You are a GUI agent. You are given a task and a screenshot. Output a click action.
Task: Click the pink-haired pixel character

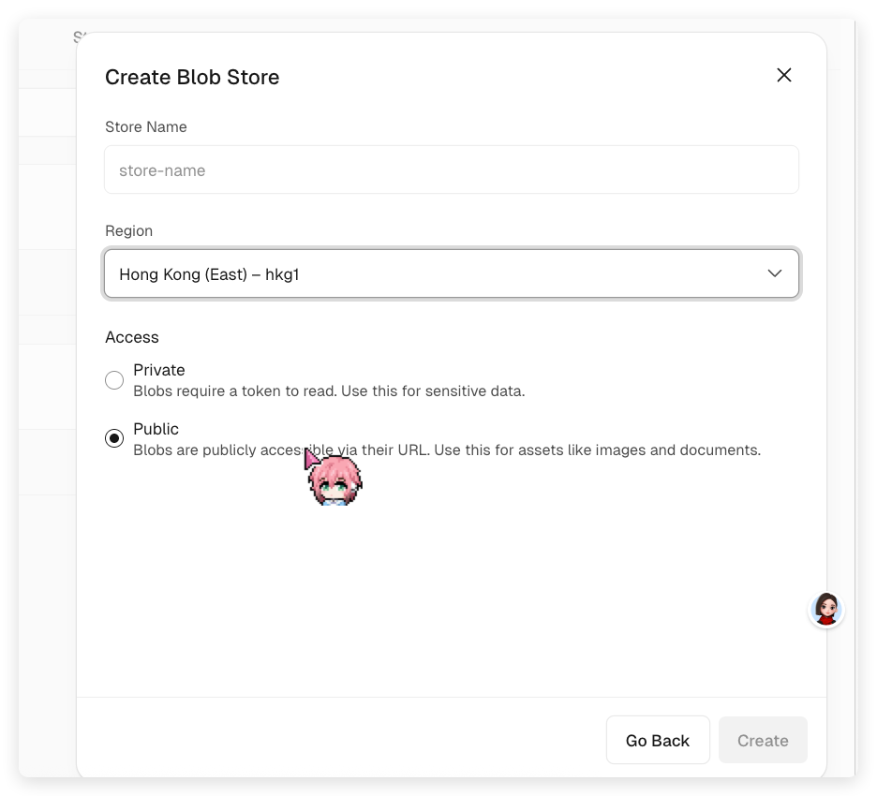coord(334,480)
